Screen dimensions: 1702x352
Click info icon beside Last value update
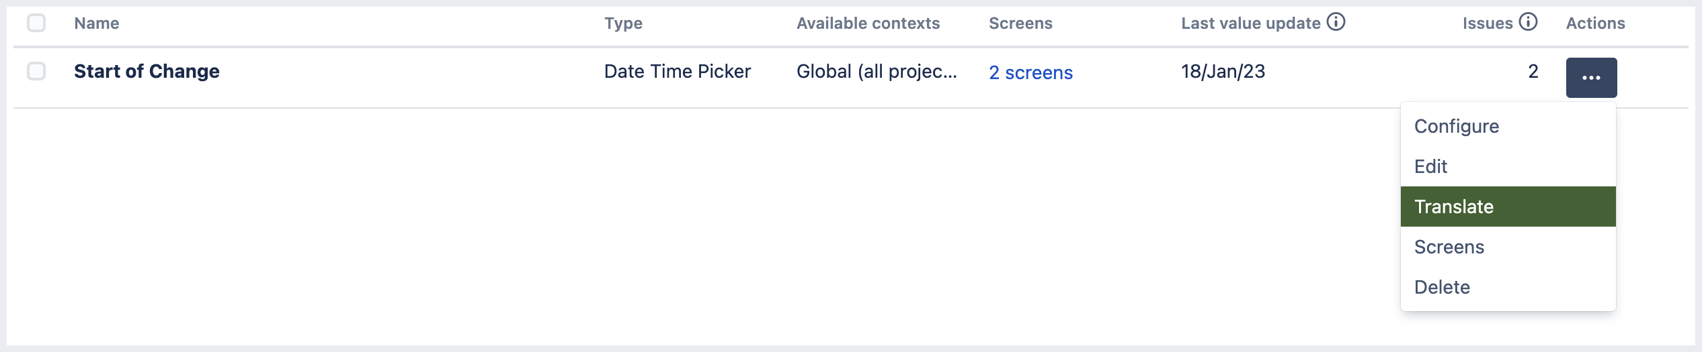[1336, 22]
